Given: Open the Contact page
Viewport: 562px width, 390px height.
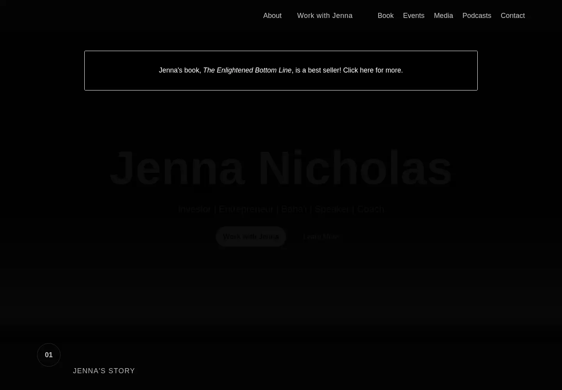Looking at the screenshot, I should (512, 16).
